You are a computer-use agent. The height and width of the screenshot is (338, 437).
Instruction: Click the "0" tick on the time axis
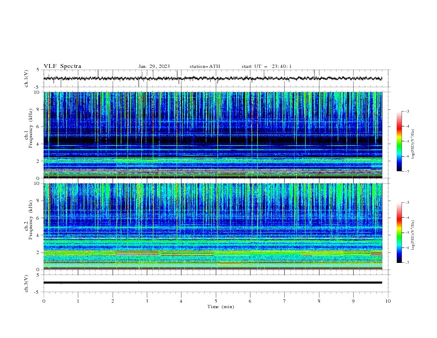pos(44,301)
